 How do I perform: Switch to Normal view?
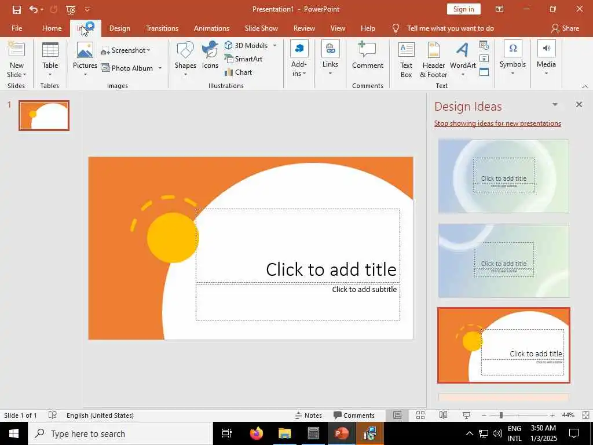[397, 415]
